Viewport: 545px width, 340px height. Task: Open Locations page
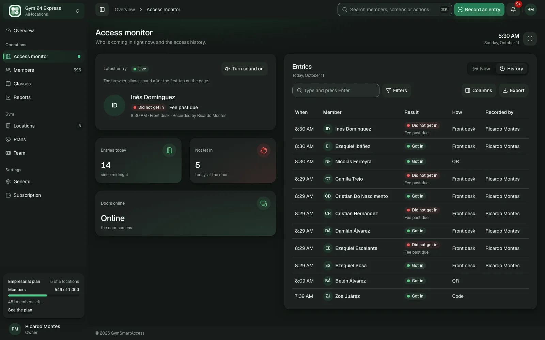(x=44, y=126)
